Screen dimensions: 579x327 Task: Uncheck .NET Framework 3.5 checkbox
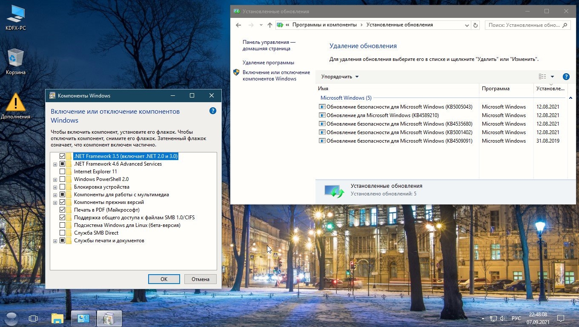(63, 156)
